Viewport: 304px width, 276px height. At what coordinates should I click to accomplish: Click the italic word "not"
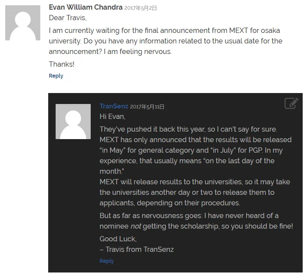click(x=136, y=226)
